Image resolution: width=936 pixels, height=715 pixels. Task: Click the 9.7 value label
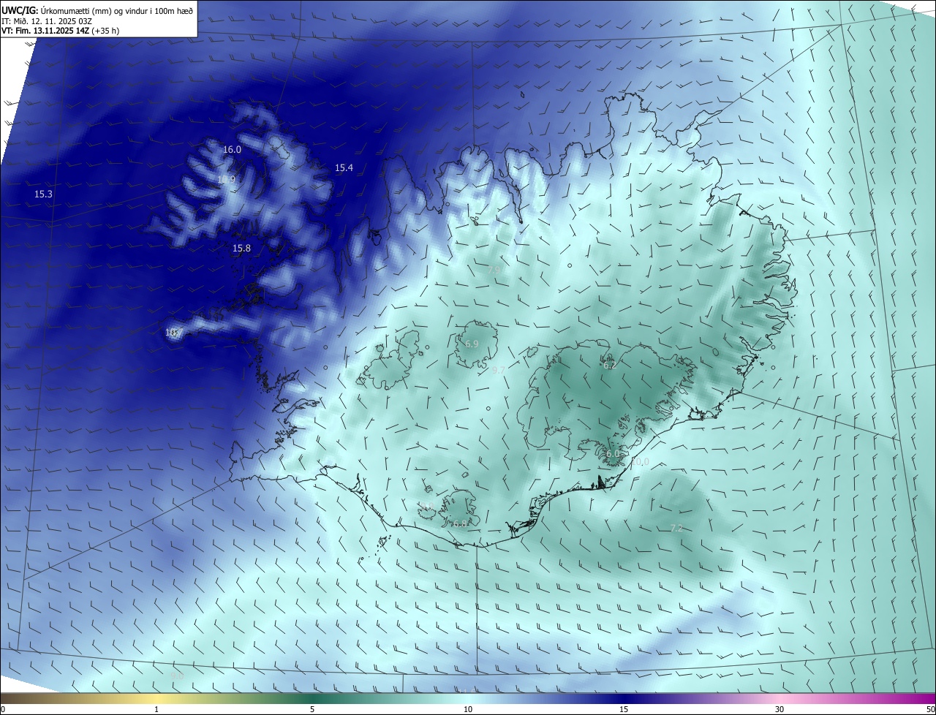[499, 371]
